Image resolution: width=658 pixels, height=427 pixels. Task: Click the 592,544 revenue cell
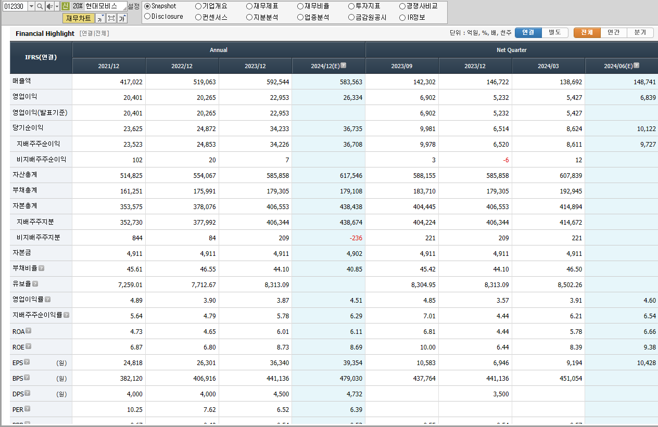click(x=256, y=82)
